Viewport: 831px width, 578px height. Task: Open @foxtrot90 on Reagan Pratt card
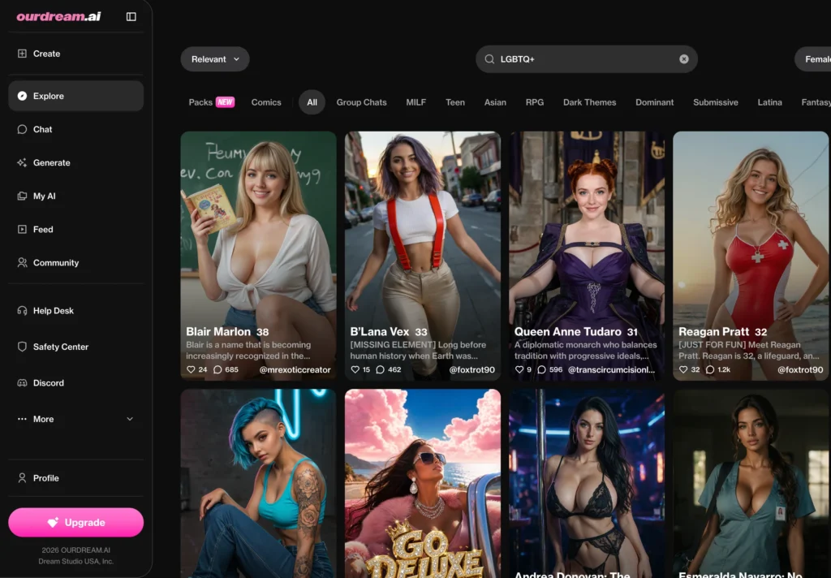(800, 370)
